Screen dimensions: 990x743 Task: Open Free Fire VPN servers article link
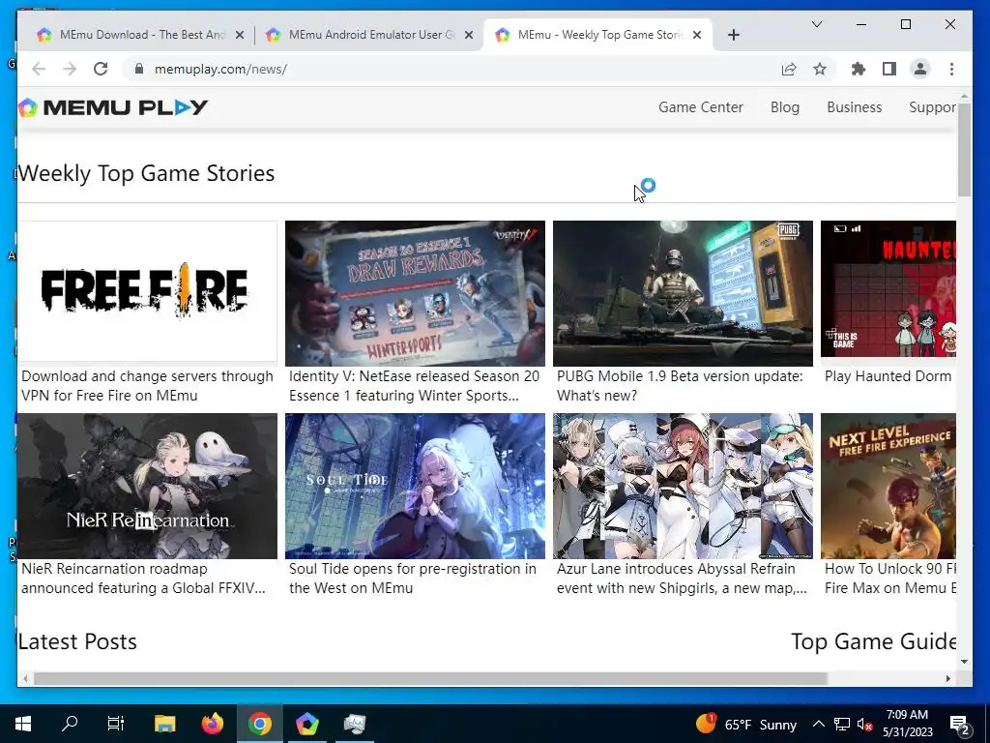coord(147,385)
